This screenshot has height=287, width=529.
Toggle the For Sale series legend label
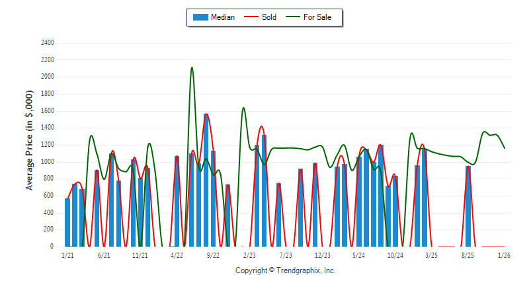tap(317, 17)
